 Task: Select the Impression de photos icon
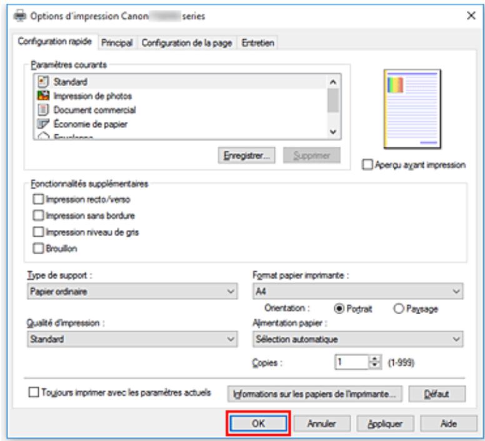[x=43, y=96]
